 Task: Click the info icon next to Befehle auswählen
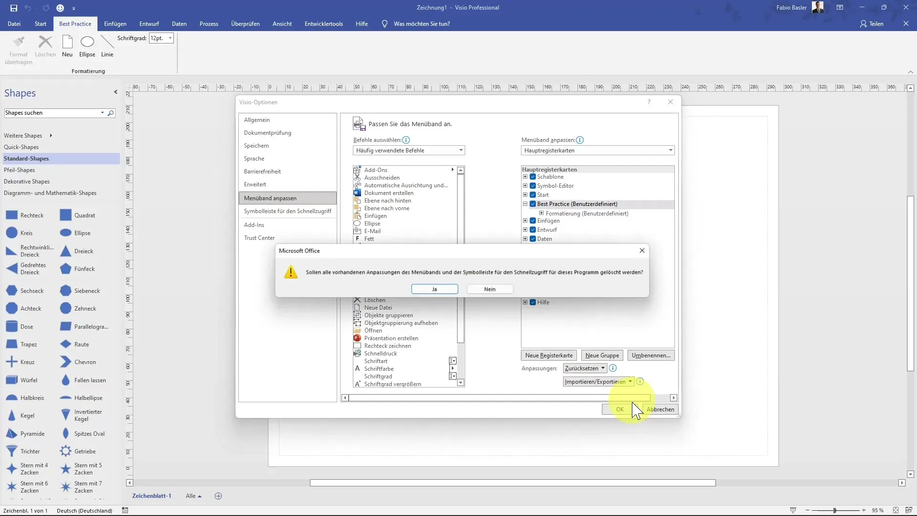[x=406, y=140]
